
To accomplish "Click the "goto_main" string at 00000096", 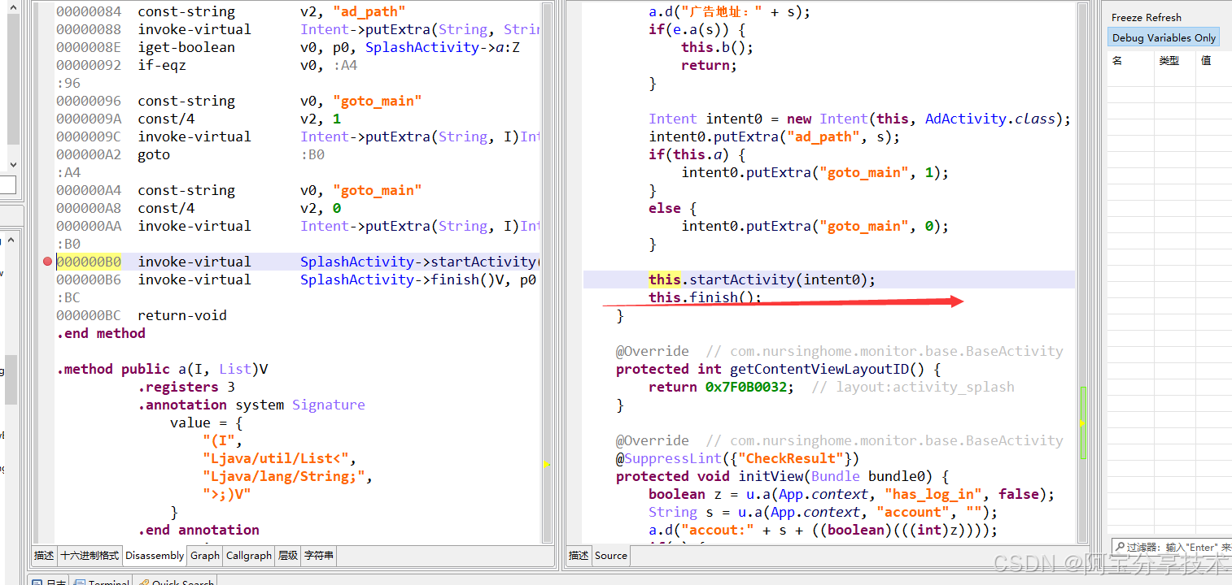I will (x=377, y=101).
